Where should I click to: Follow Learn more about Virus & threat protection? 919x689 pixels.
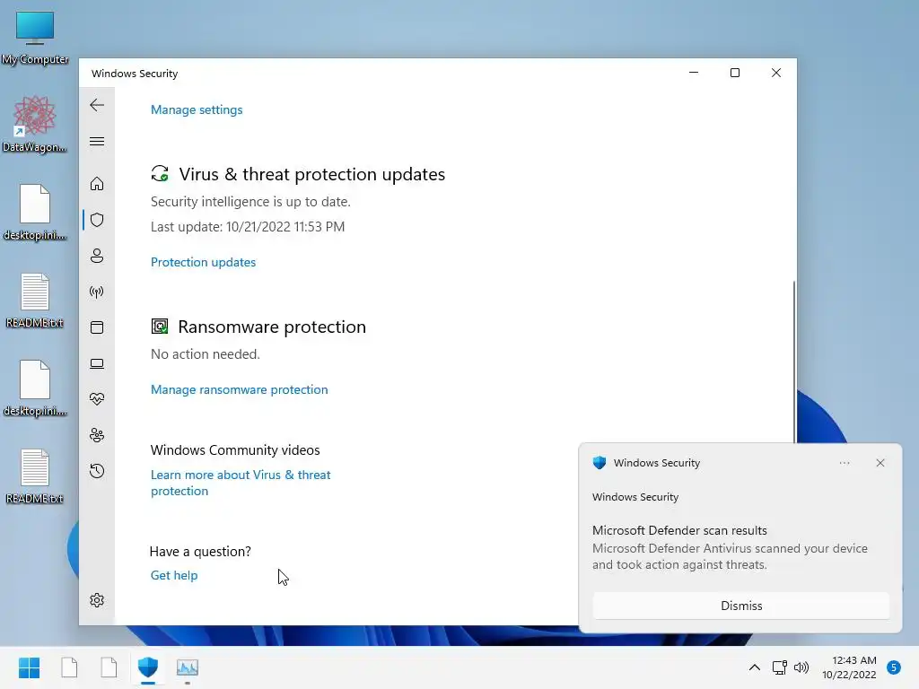[x=241, y=483]
